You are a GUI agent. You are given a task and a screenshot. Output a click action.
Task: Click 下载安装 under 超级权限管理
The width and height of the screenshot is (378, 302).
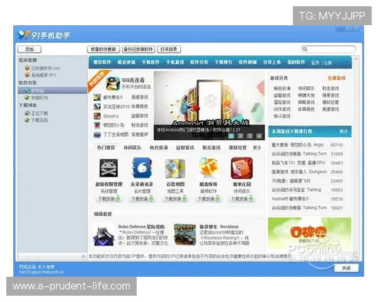point(106,199)
